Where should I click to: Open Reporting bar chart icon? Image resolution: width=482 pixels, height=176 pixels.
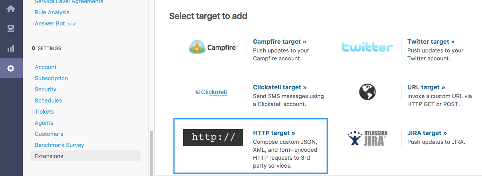(11, 48)
